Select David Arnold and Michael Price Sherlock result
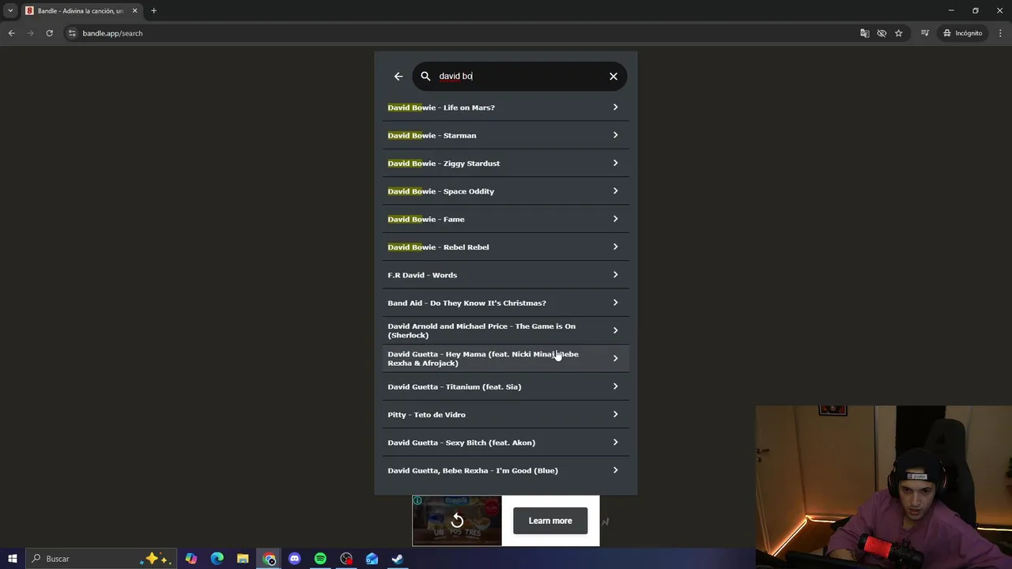This screenshot has width=1012, height=569. point(506,330)
